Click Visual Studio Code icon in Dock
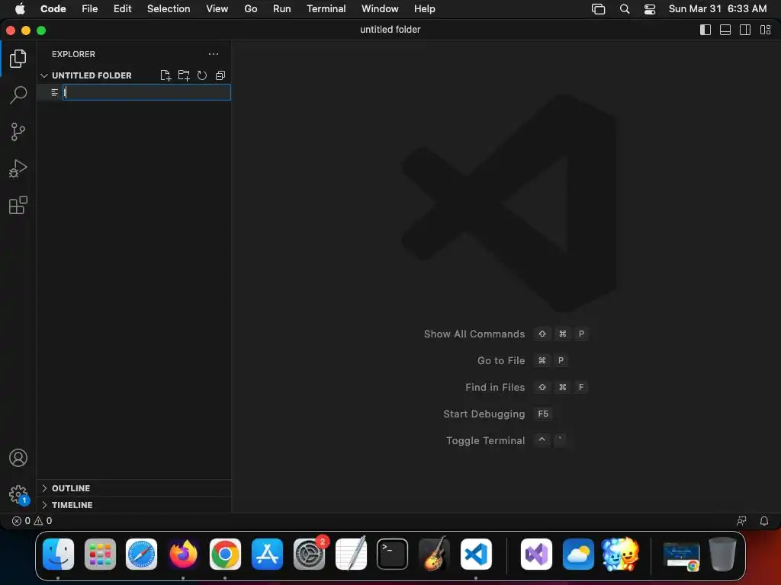The height and width of the screenshot is (585, 781). point(476,554)
